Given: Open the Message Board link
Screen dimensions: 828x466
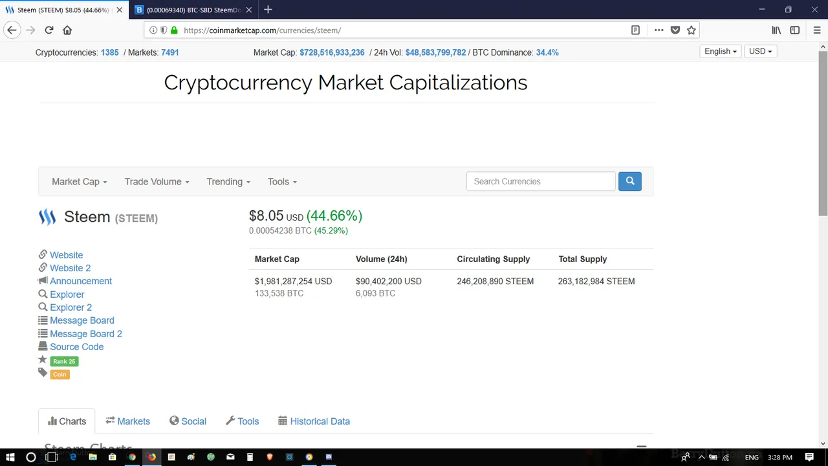Looking at the screenshot, I should click(x=82, y=320).
